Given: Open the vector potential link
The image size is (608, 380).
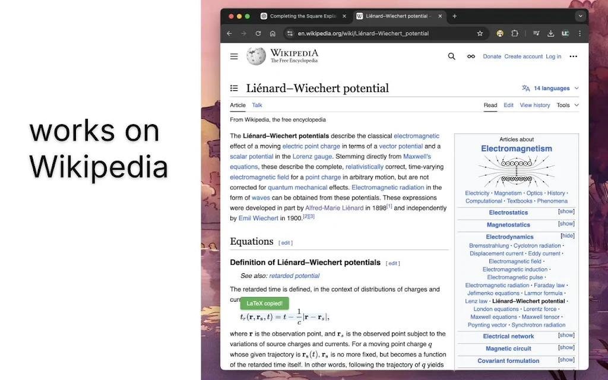Looking at the screenshot, I should point(401,146).
